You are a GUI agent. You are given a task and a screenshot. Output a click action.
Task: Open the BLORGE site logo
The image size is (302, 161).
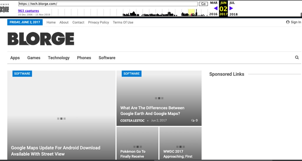pyautogui.click(x=41, y=39)
